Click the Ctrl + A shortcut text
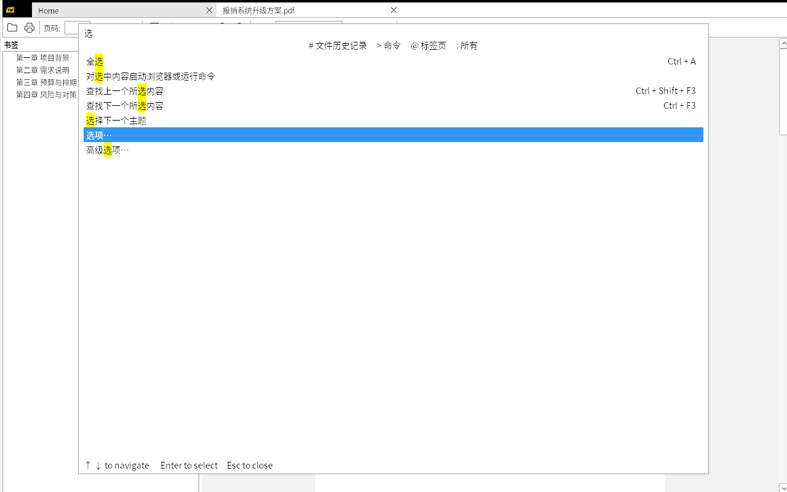 pos(681,61)
